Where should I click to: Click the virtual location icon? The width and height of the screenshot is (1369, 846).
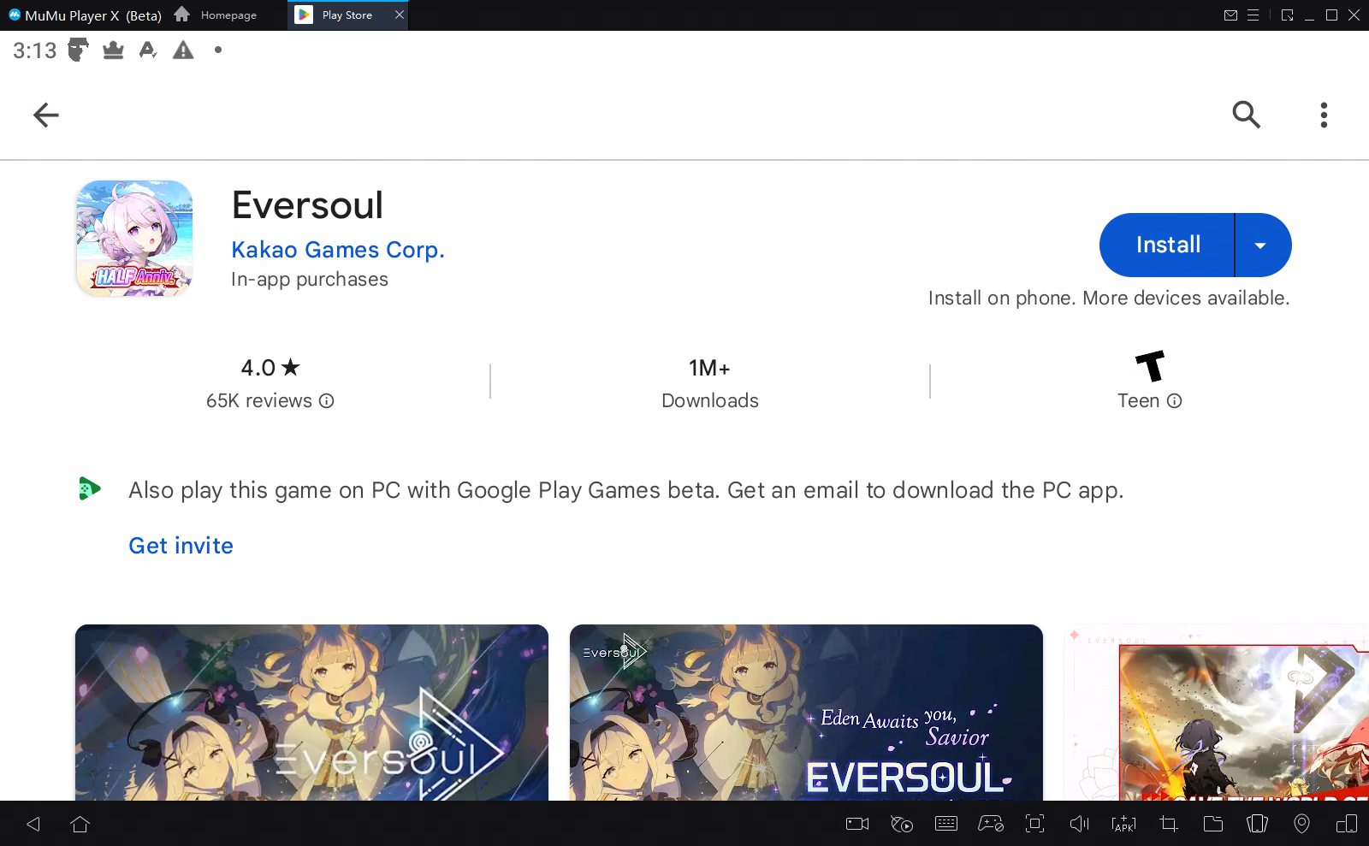coord(1302,824)
